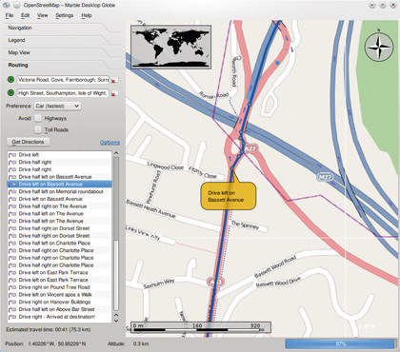Select 'Drive half left on Memorial roundabout'
400x352 pixels.
coord(60,191)
